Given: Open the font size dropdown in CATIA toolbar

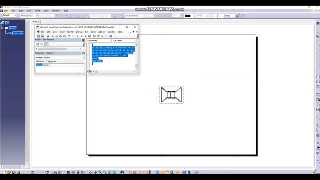Looking at the screenshot, I should [x=45, y=15].
